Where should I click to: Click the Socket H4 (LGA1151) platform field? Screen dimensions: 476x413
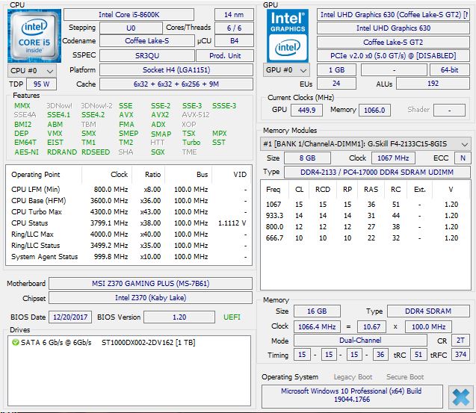(176, 70)
